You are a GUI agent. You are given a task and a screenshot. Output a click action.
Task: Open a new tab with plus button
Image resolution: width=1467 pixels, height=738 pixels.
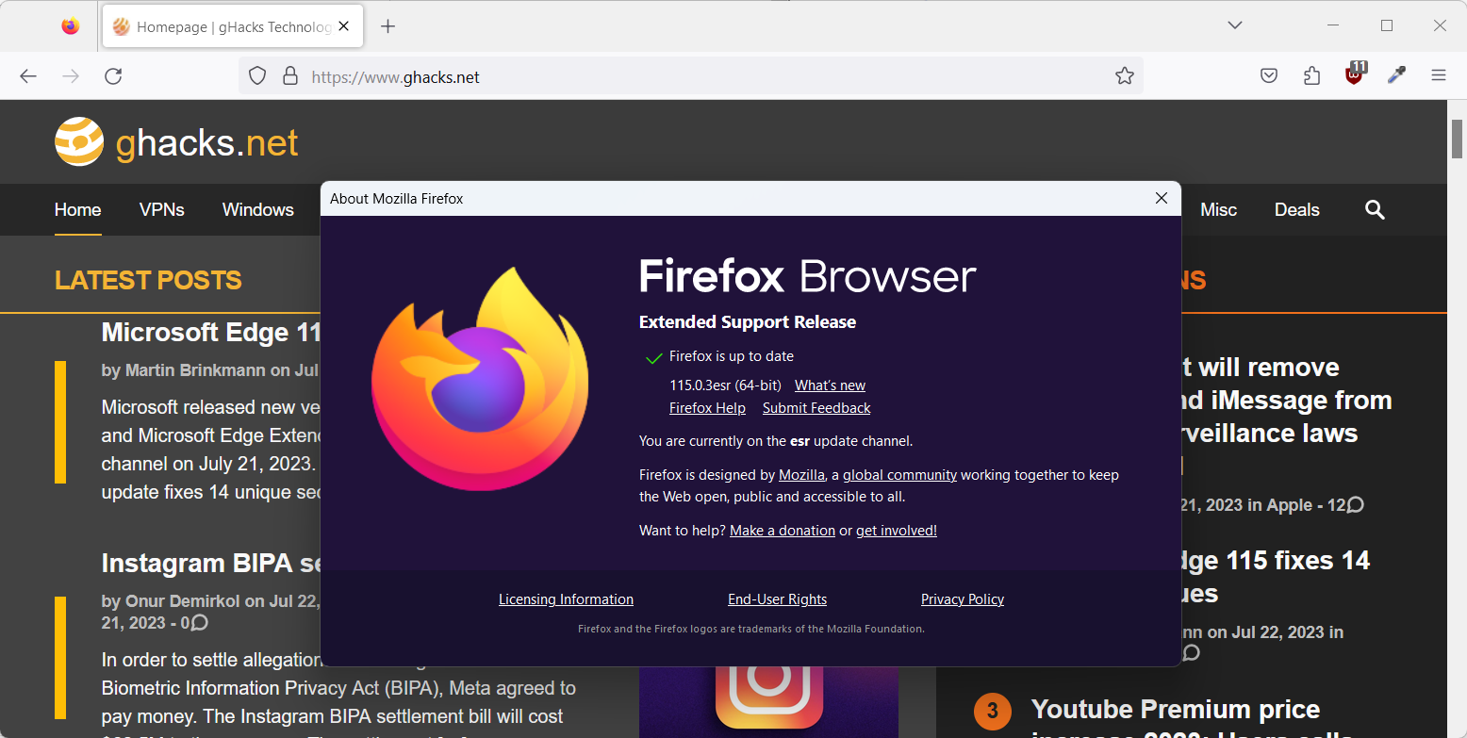point(387,26)
